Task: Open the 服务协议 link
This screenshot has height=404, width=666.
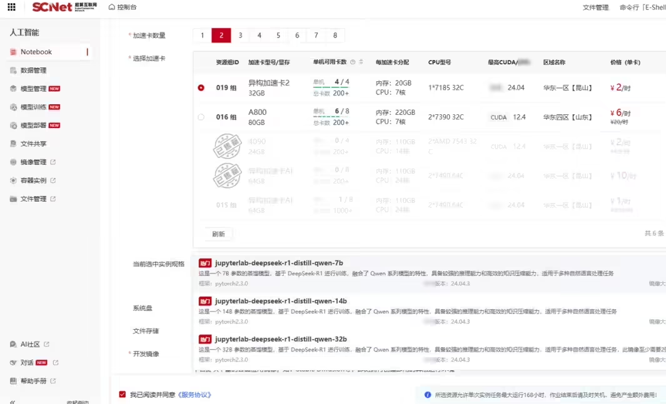Action: pos(194,395)
